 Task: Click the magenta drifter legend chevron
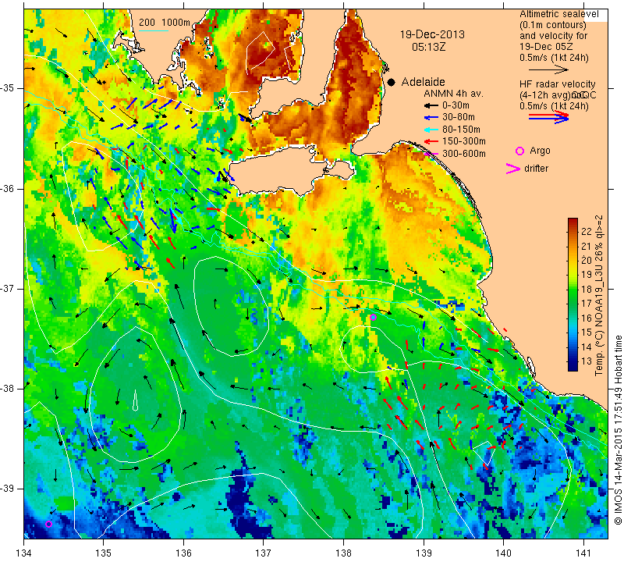pyautogui.click(x=513, y=169)
